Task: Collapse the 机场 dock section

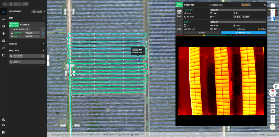Action: click(x=44, y=18)
